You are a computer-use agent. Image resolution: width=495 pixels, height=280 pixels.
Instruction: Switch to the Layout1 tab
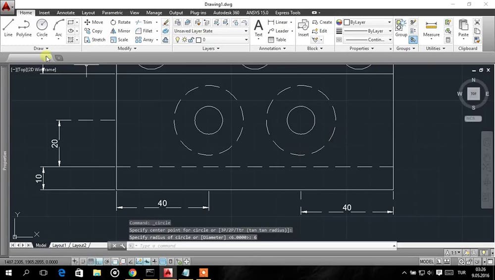(59, 245)
